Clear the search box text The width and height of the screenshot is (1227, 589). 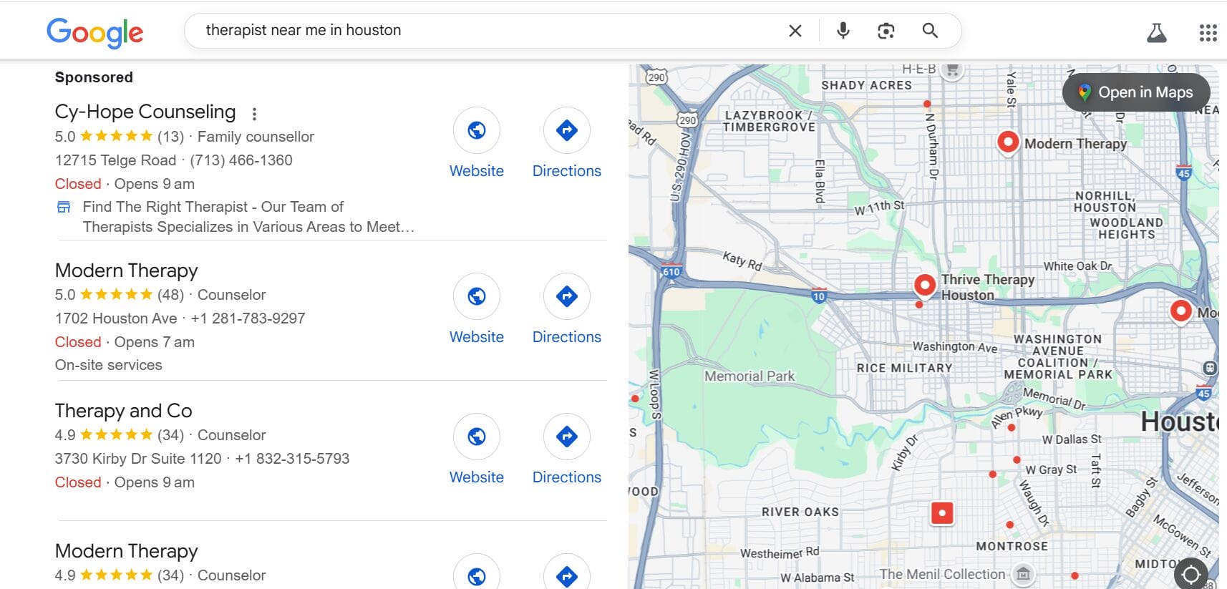(x=795, y=31)
